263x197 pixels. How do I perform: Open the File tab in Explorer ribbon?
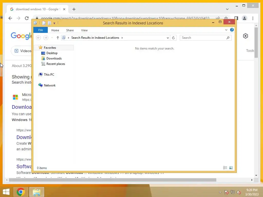[x=40, y=30]
